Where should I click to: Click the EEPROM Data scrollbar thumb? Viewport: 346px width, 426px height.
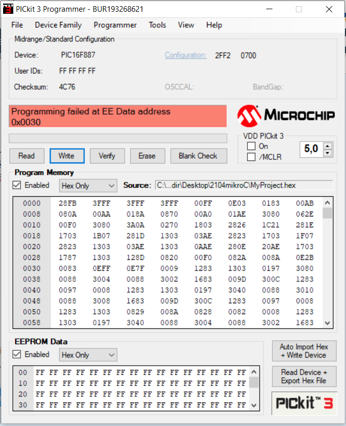254,383
